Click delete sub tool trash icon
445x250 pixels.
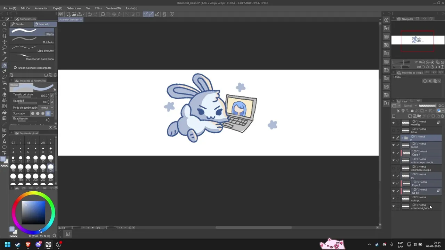pos(55,75)
